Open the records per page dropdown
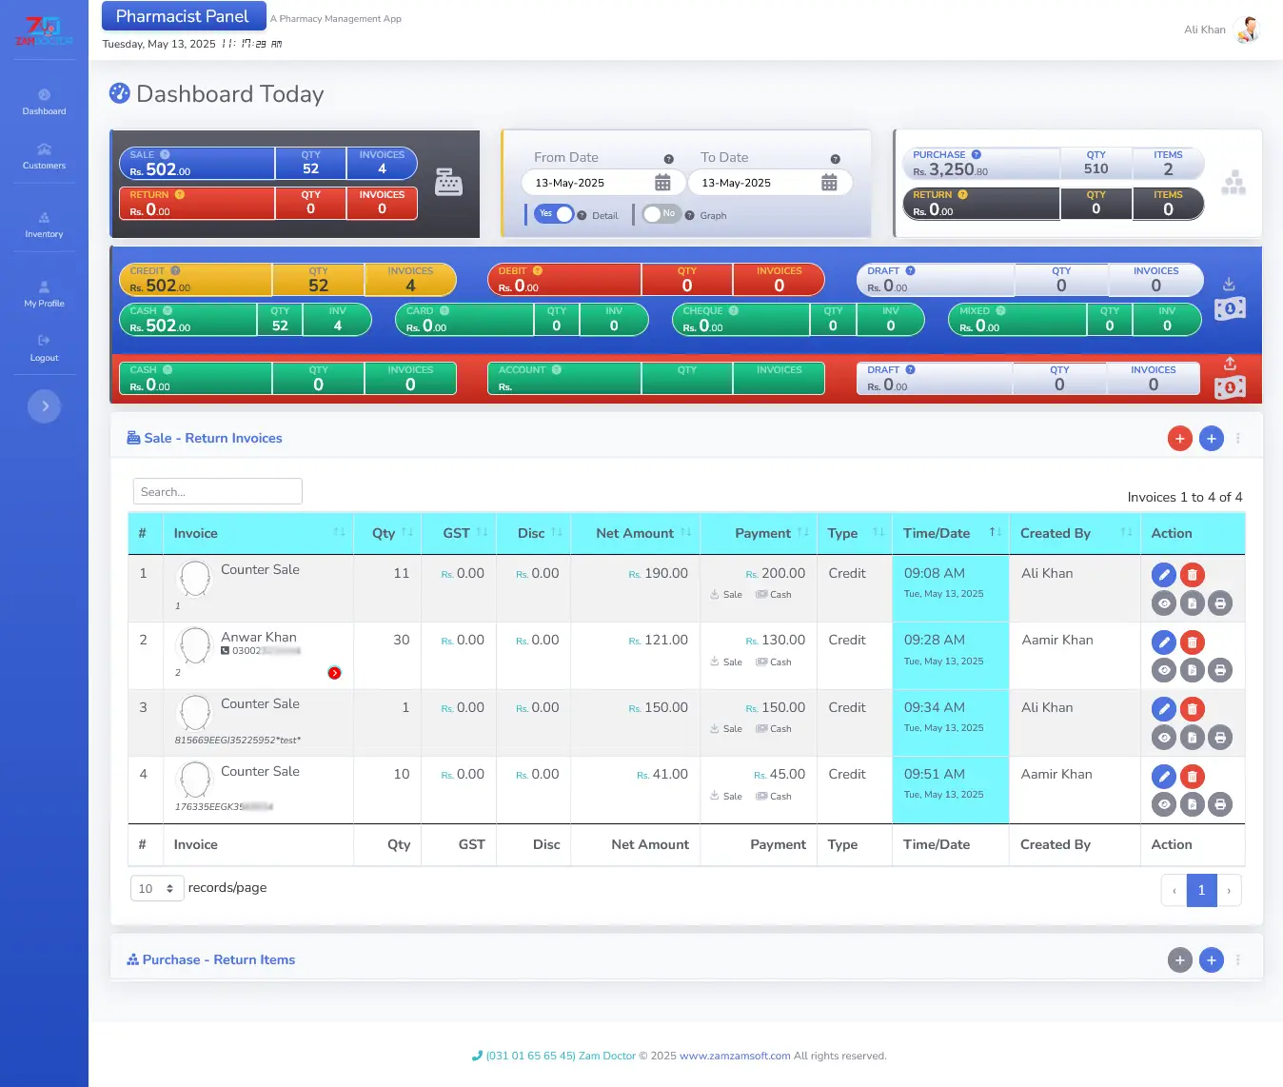The width and height of the screenshot is (1283, 1087). tap(156, 889)
